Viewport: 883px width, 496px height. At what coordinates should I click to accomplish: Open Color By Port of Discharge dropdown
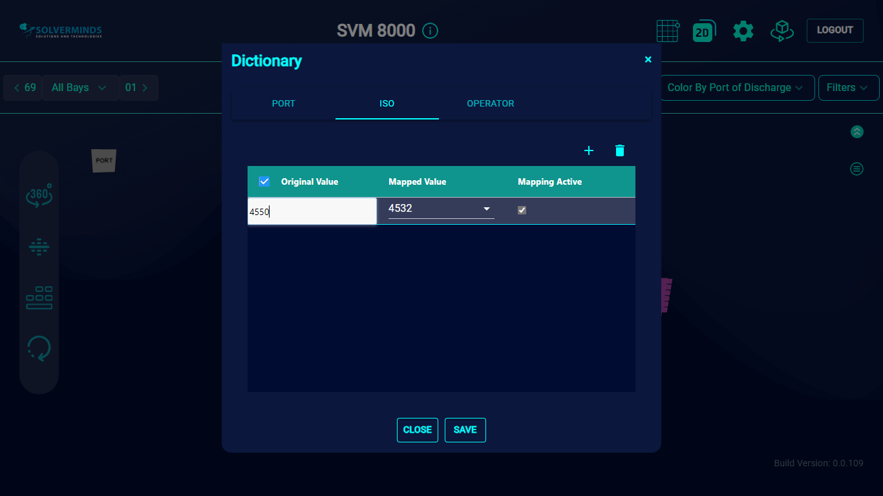pyautogui.click(x=736, y=88)
